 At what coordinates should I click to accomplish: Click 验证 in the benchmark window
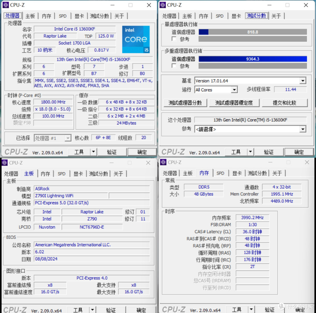269,152
